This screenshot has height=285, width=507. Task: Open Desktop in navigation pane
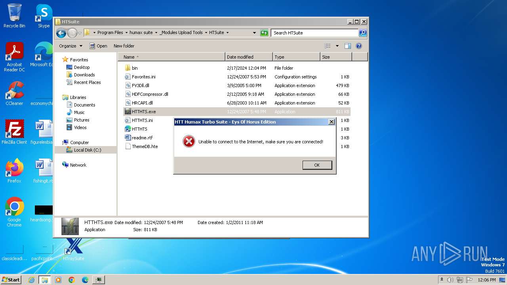(x=82, y=67)
